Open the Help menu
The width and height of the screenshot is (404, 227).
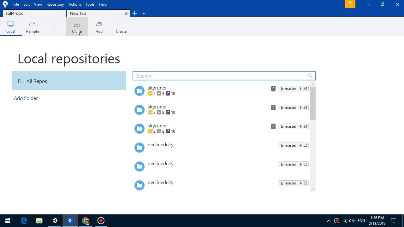coord(103,4)
